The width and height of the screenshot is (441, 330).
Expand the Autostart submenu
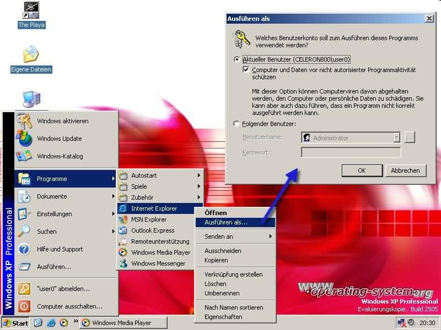(199, 175)
